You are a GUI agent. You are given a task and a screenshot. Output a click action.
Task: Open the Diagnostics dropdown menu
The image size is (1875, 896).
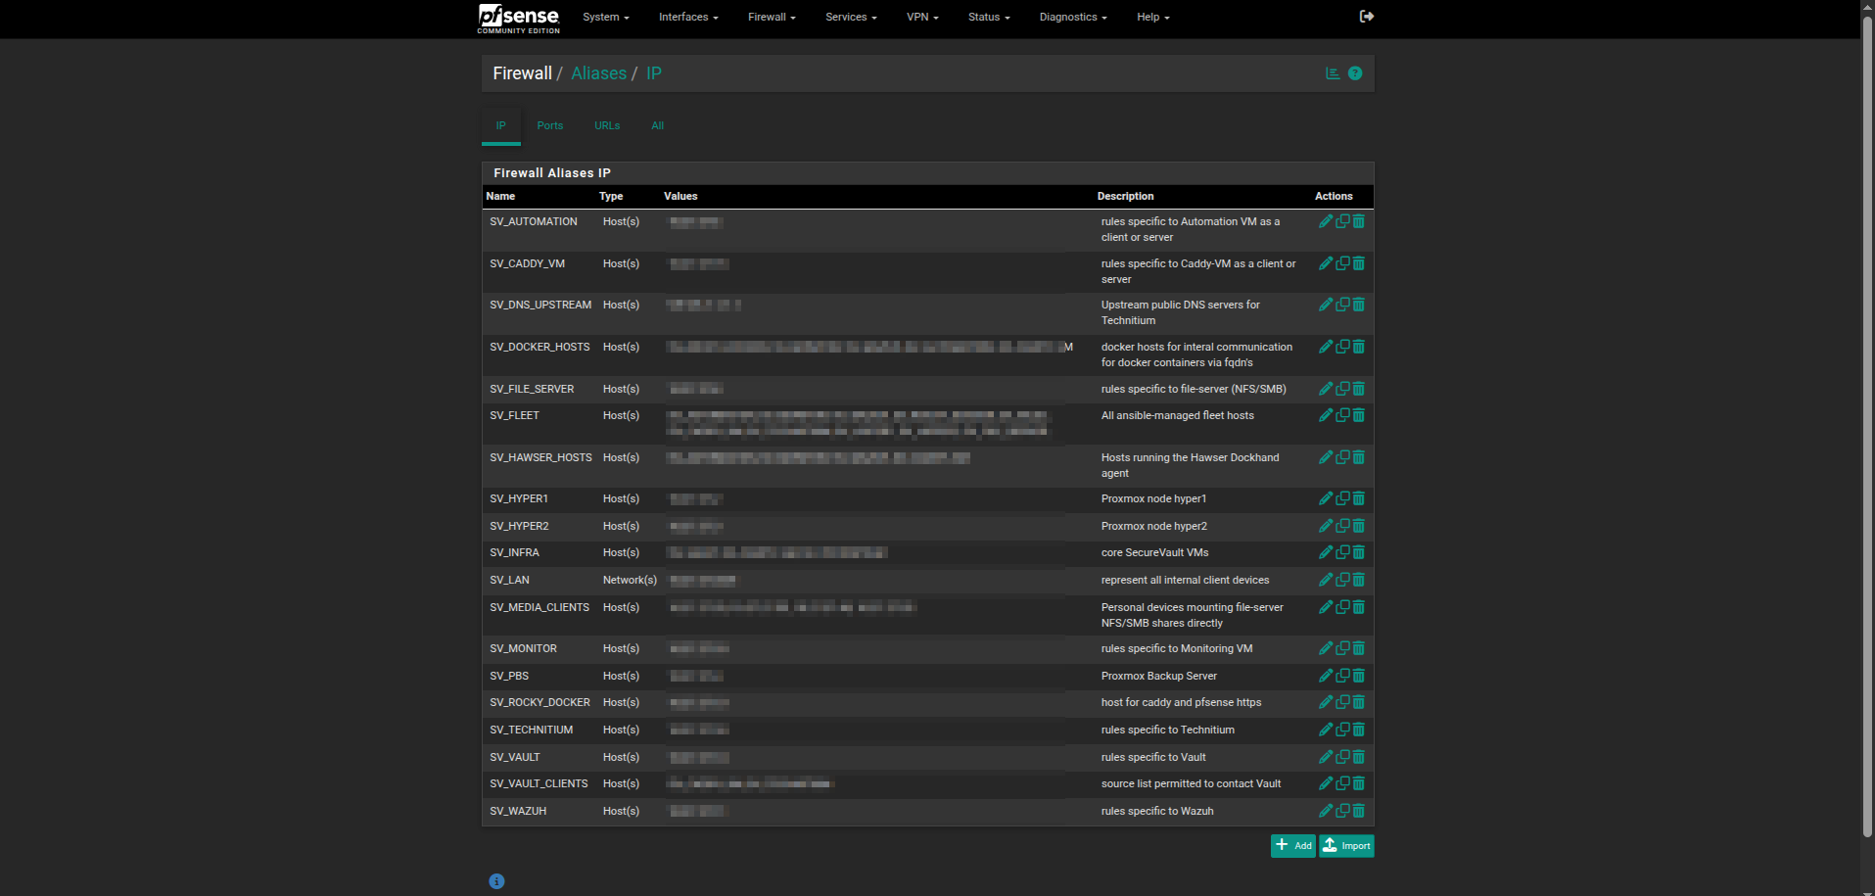click(1073, 18)
